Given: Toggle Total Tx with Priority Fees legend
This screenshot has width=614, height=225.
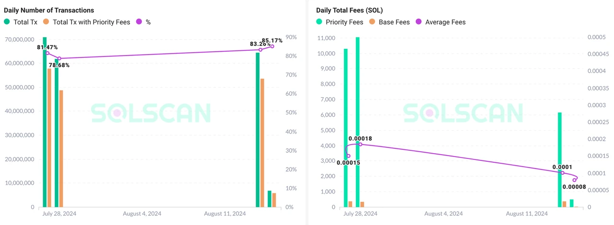Looking at the screenshot, I should [x=91, y=22].
